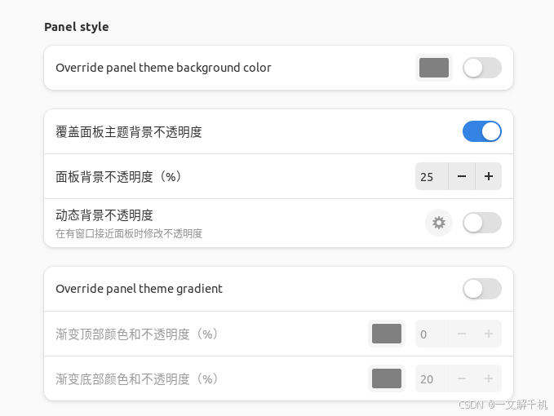
Task: Increase panel background opacity with plus button
Action: [x=489, y=176]
